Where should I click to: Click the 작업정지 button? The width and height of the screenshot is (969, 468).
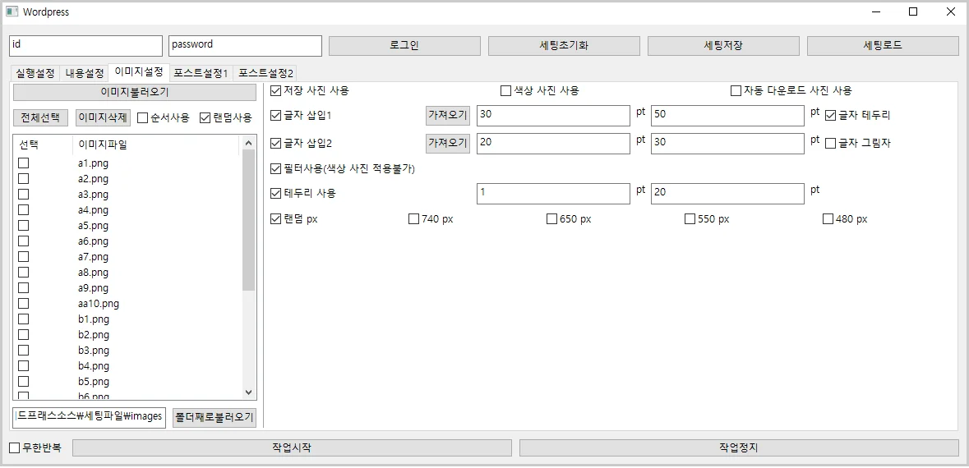tap(739, 448)
